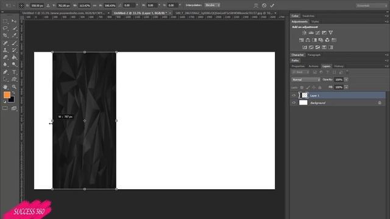This screenshot has height=219, width=390.
Task: Add Vibrance adjustment
Action: pyautogui.click(x=330, y=33)
